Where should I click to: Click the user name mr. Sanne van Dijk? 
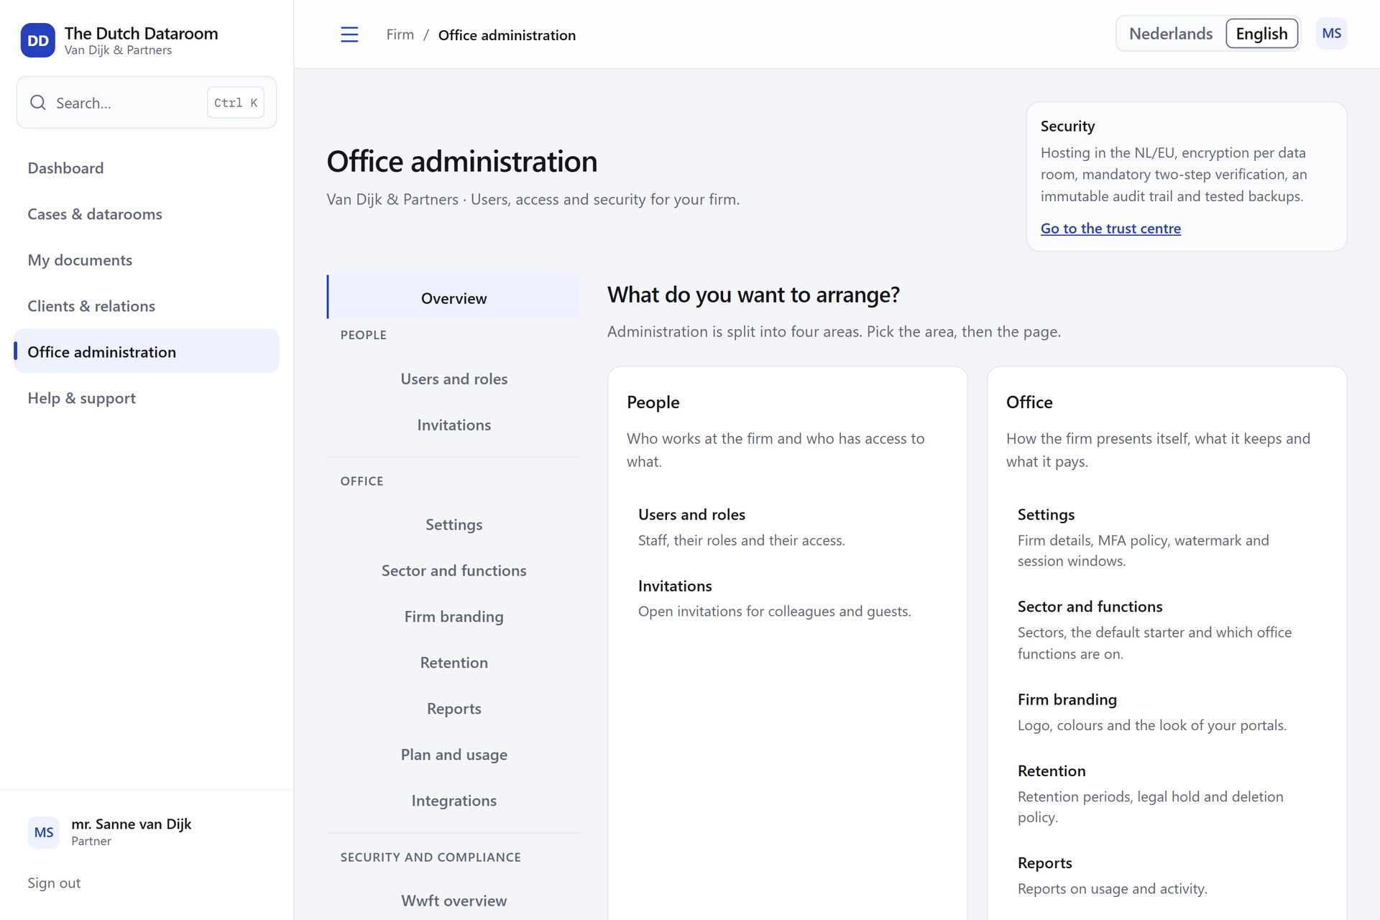pyautogui.click(x=131, y=824)
